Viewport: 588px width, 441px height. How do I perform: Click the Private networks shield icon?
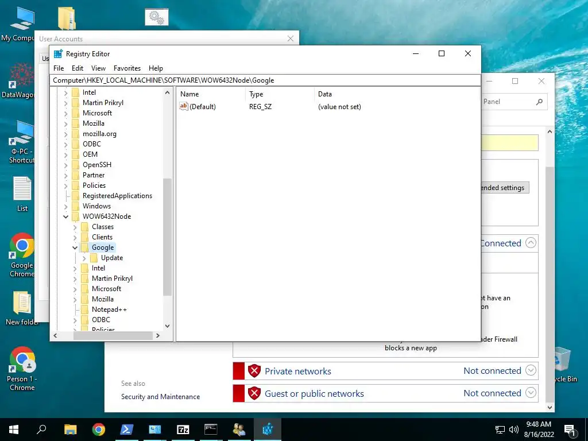(254, 371)
